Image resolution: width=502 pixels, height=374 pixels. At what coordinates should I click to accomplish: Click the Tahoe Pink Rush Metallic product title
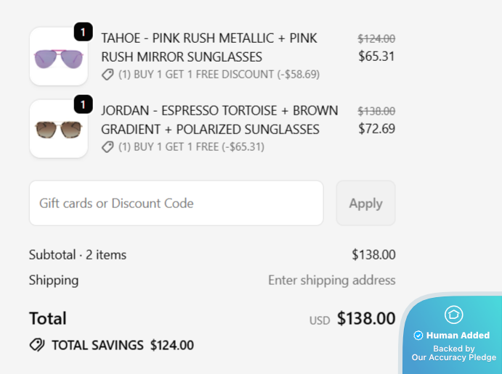(209, 47)
